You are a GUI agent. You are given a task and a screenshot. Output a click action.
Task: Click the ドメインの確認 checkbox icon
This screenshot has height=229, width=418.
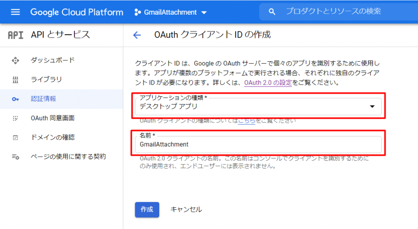(16, 138)
